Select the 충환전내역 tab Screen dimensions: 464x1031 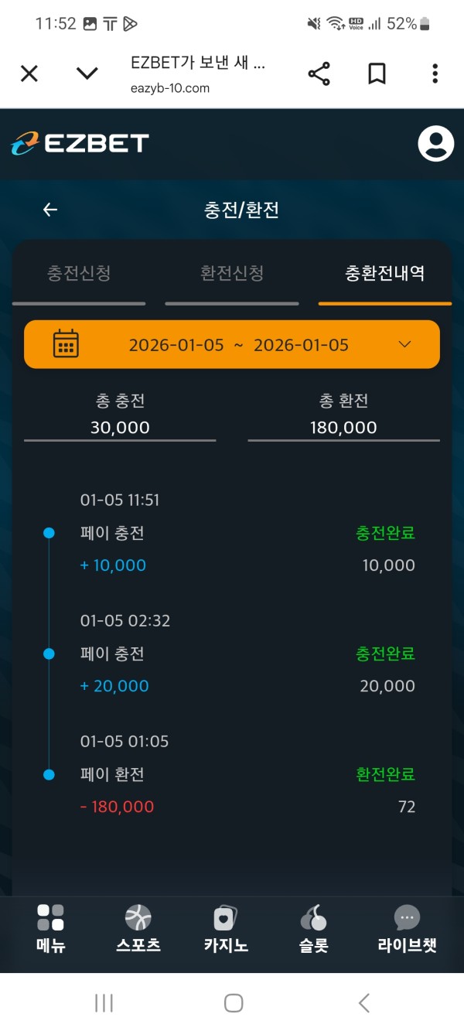point(384,273)
